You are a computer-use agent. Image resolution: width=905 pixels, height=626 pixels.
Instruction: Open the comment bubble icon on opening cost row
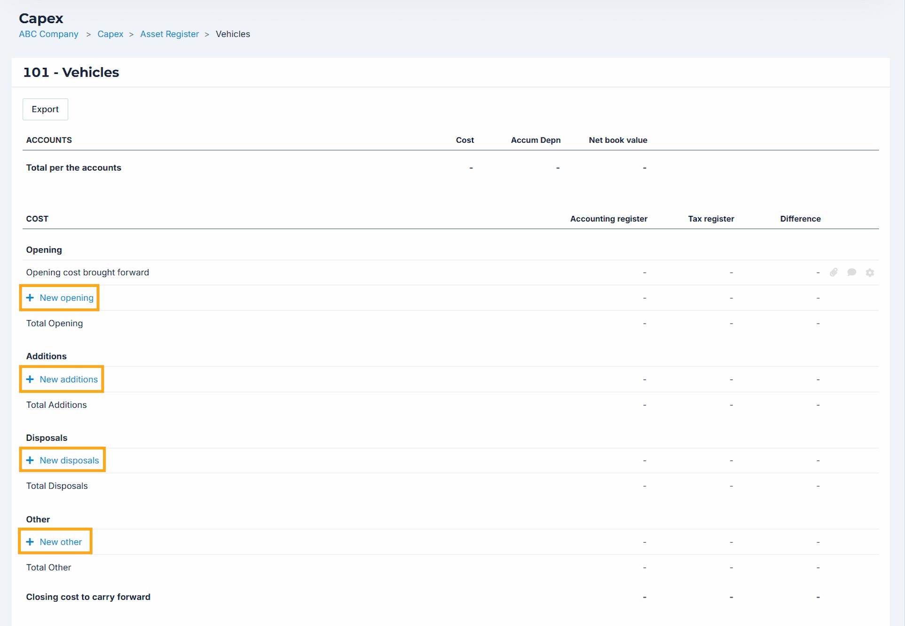click(851, 272)
